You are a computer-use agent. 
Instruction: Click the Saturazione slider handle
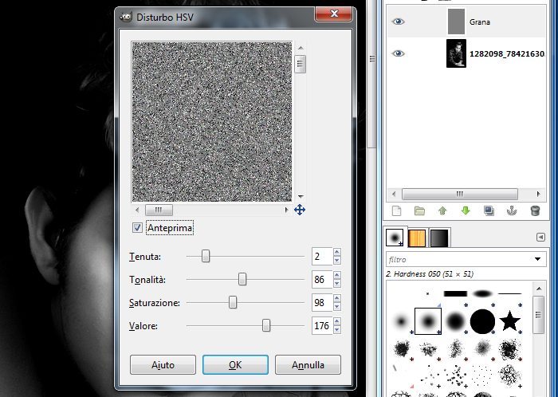233,303
